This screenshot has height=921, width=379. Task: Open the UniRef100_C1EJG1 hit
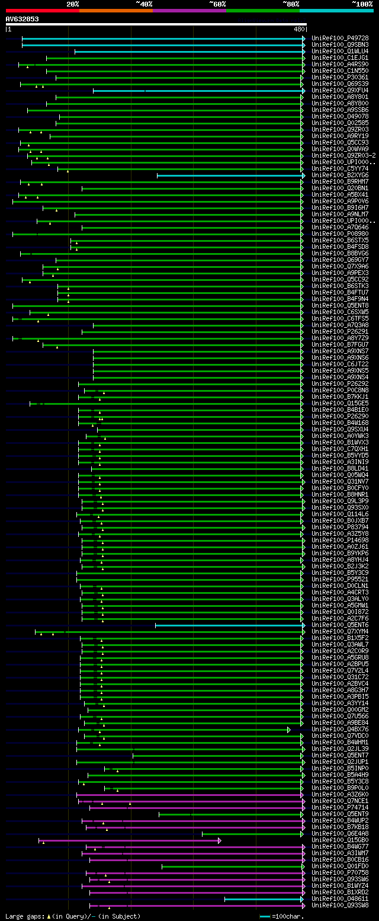pos(340,58)
